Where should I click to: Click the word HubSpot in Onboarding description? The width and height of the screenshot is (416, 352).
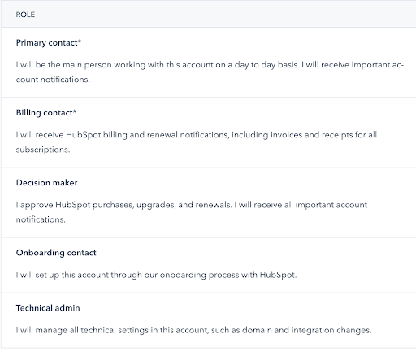tap(278, 275)
